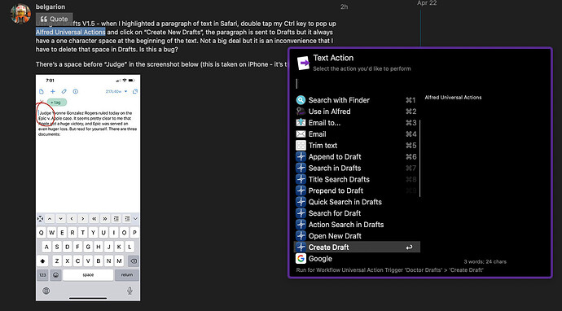Choose Prepend to Draft

pyautogui.click(x=357, y=191)
